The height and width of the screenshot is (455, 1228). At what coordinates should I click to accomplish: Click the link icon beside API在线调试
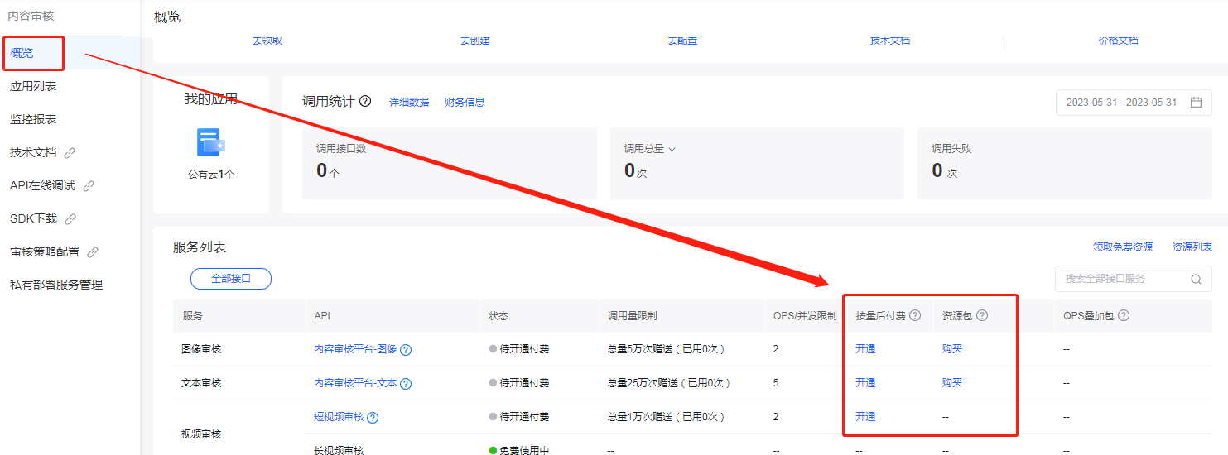(89, 185)
